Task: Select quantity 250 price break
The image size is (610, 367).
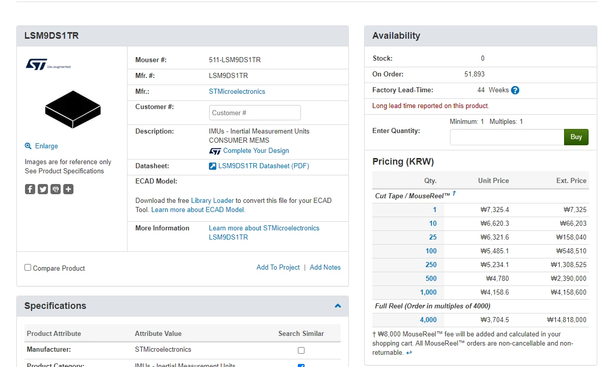Action: pyautogui.click(x=431, y=265)
